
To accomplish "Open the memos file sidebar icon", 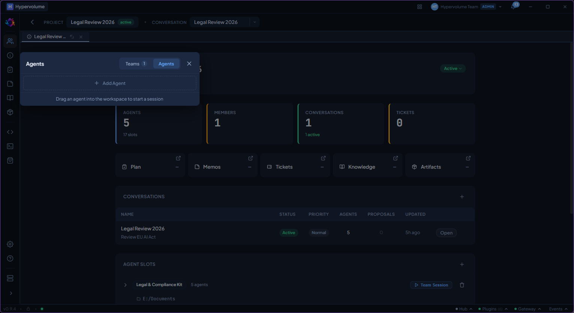I will [x=10, y=84].
